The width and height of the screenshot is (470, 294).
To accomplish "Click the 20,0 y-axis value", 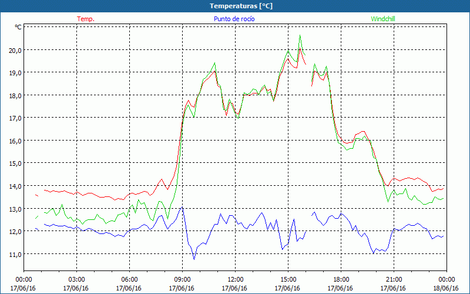I will coord(15,51).
